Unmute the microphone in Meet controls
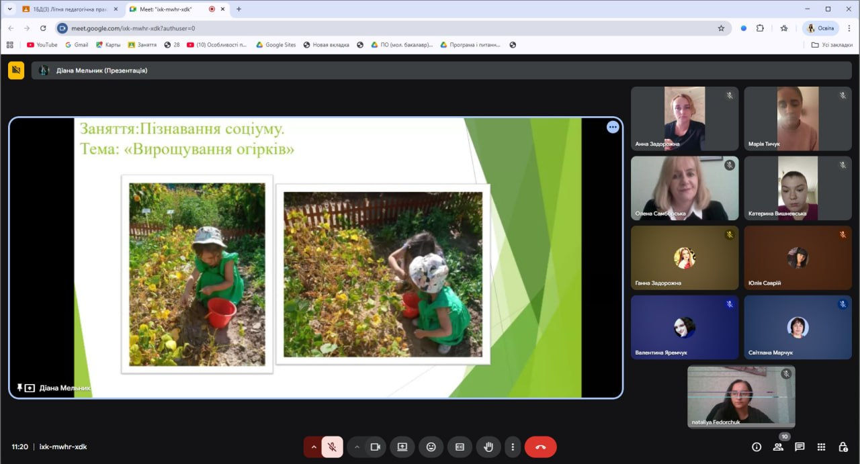The width and height of the screenshot is (860, 464). (332, 447)
